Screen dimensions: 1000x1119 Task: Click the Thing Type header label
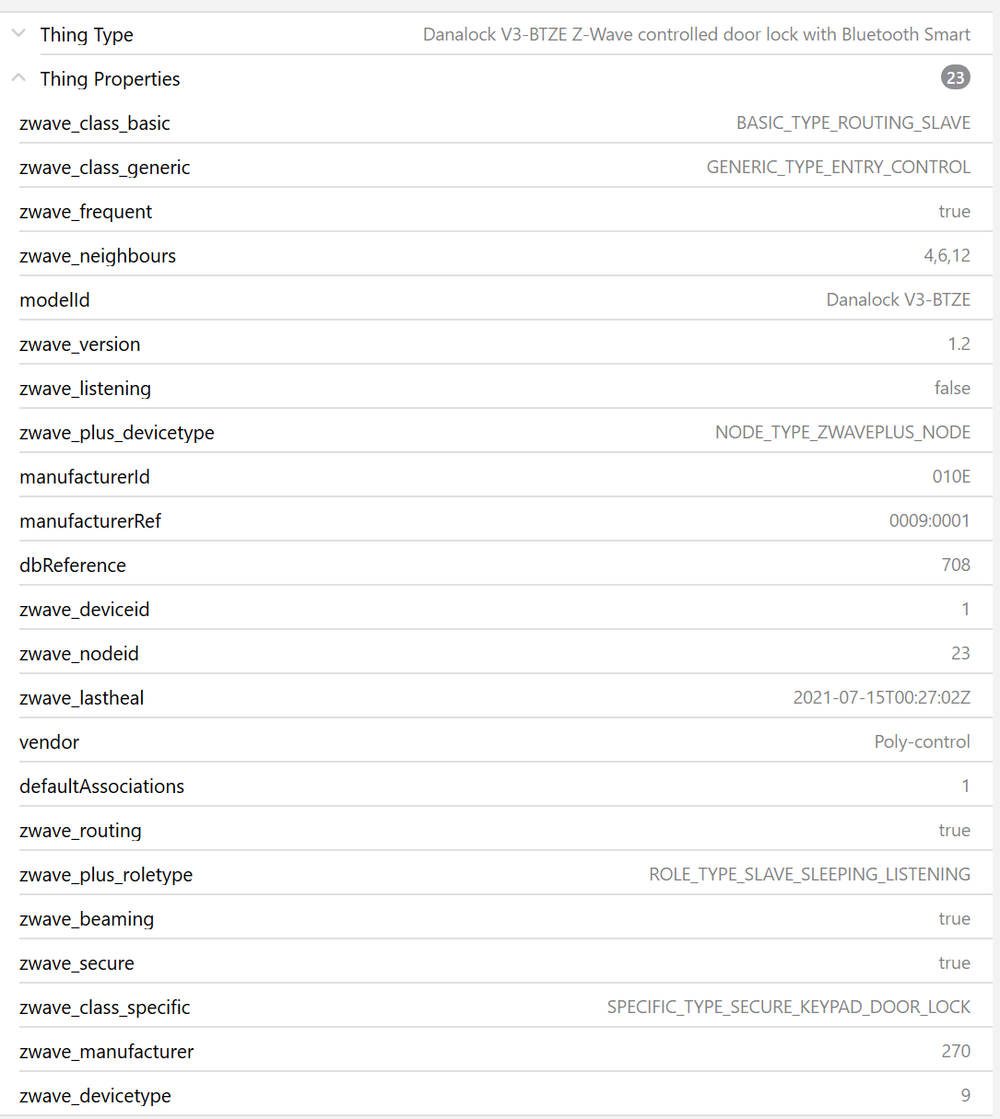(87, 35)
